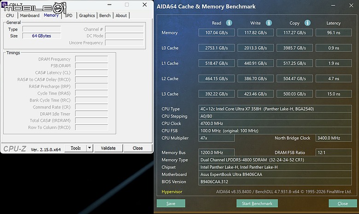
Task: Click the DRAM:FSB Ratio value 12:1
Action: [x=334, y=153]
